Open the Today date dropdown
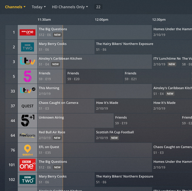Viewport: 192px width, 191px height. (39, 7)
